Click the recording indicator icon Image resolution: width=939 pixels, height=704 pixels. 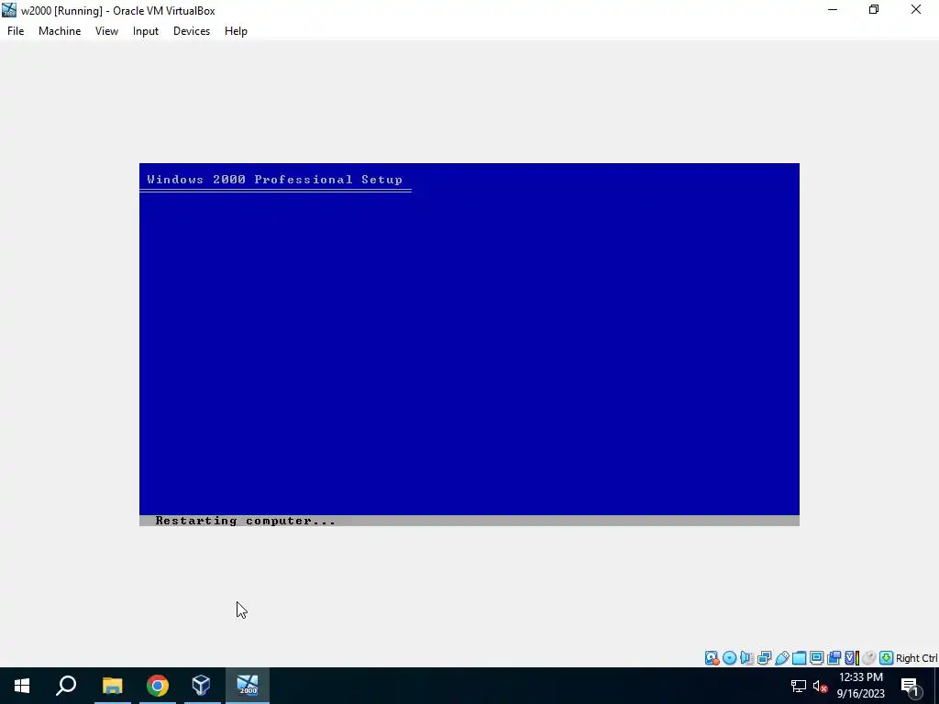[834, 658]
